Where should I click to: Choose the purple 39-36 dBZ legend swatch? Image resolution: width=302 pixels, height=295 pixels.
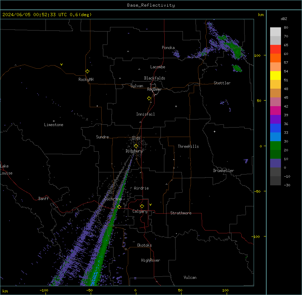(275, 119)
